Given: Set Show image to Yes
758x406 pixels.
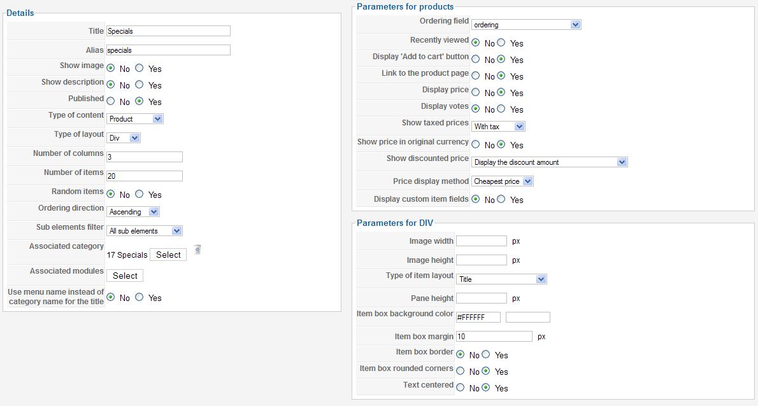Looking at the screenshot, I should pos(139,68).
